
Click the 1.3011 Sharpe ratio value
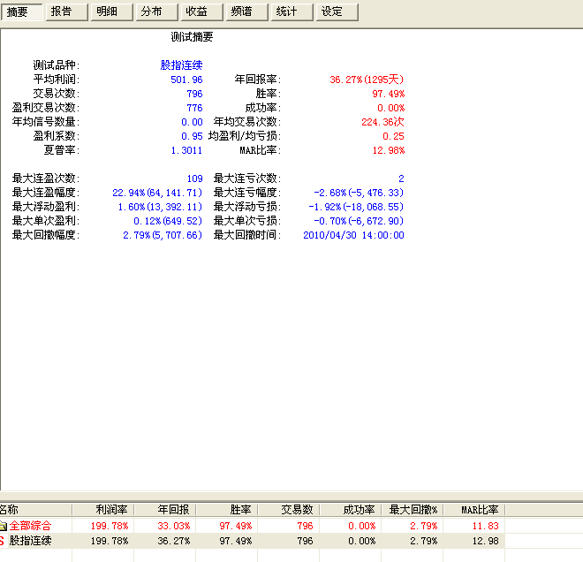click(x=186, y=150)
